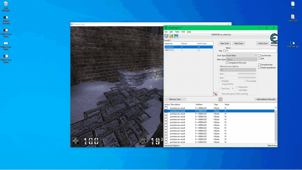Toggle the Hex checkbox
The width and height of the screenshot is (302, 170).
[x=225, y=51]
